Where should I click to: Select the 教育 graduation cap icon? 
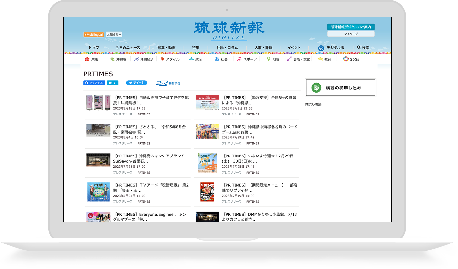click(x=320, y=59)
